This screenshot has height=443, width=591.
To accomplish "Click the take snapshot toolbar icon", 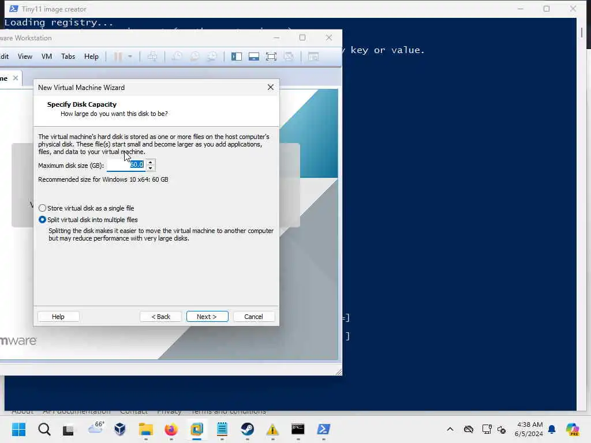I will (x=177, y=57).
